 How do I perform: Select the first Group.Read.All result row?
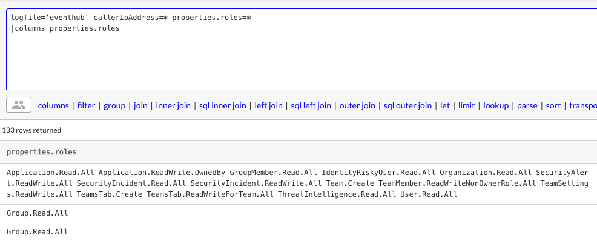click(x=298, y=213)
